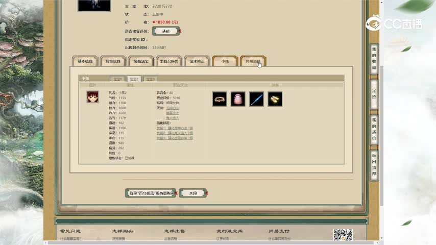Click the link under 网易支付
Viewport: 436px width, 245px height.
coord(279,238)
